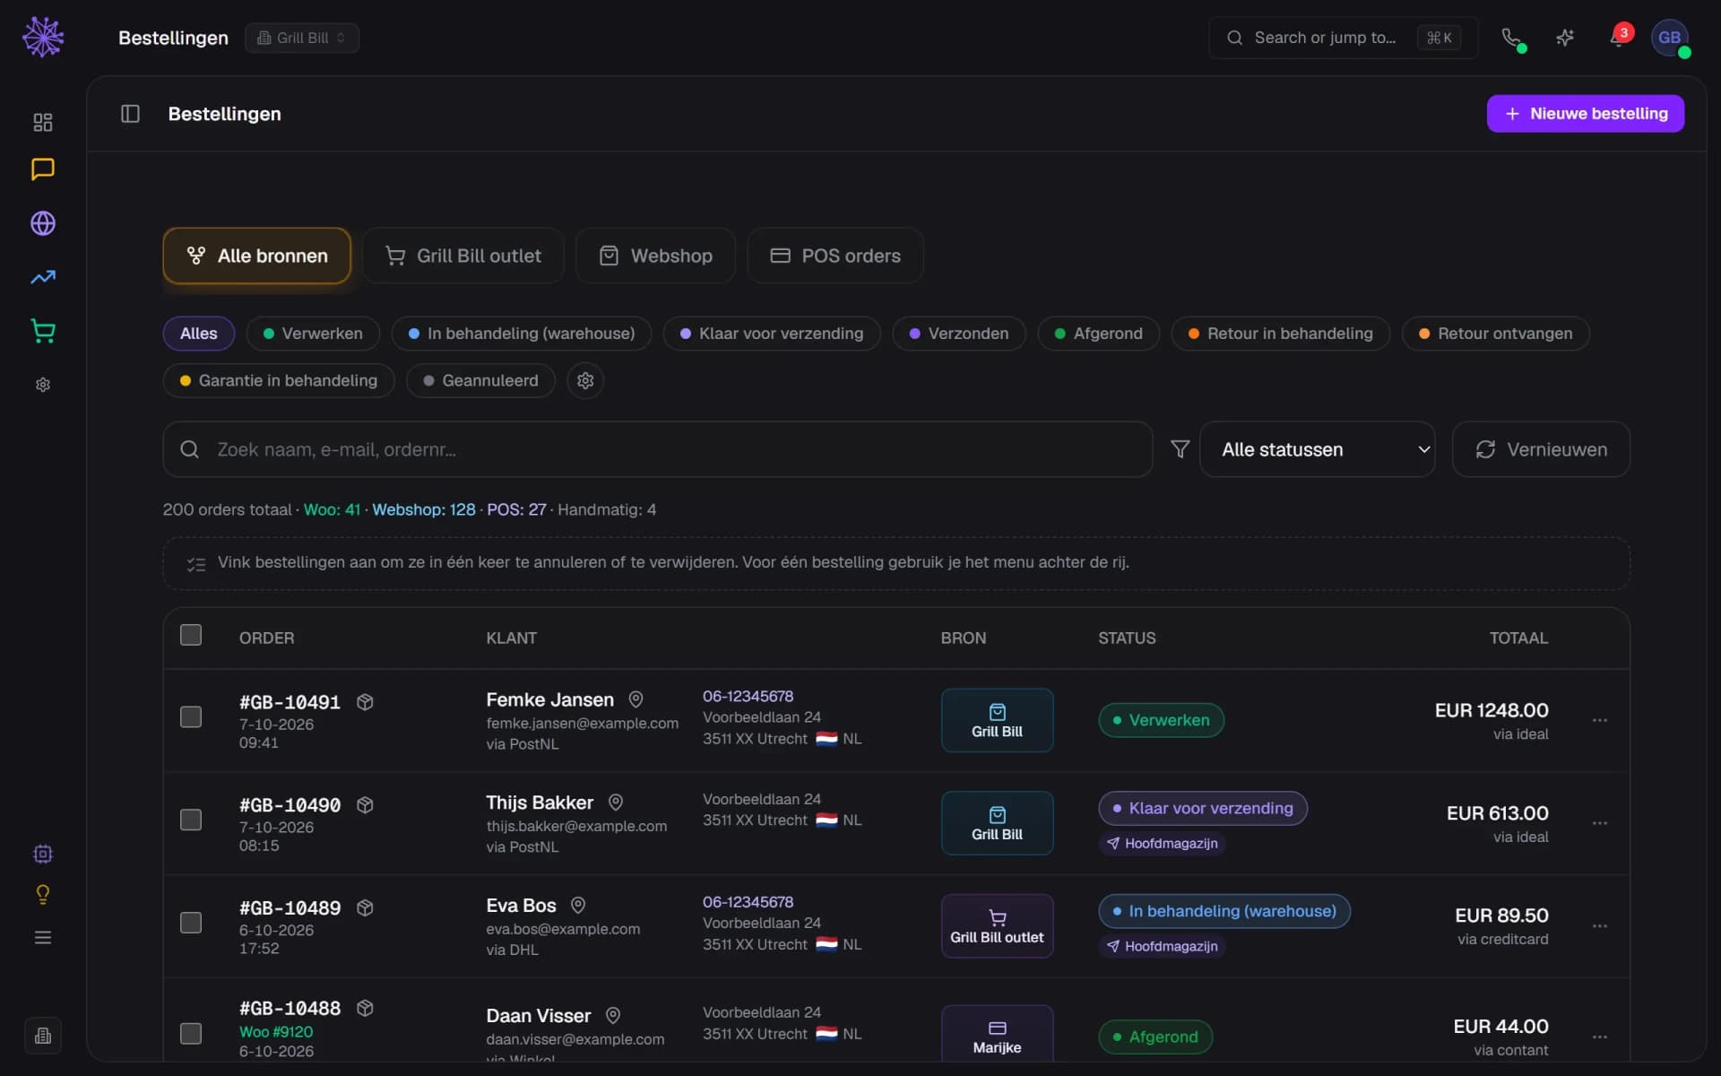This screenshot has height=1076, width=1721.
Task: Filter by Klaar voor verzending status chip
Action: pyautogui.click(x=772, y=334)
